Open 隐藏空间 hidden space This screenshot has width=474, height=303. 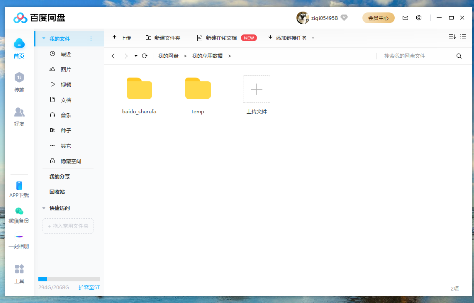(x=71, y=161)
